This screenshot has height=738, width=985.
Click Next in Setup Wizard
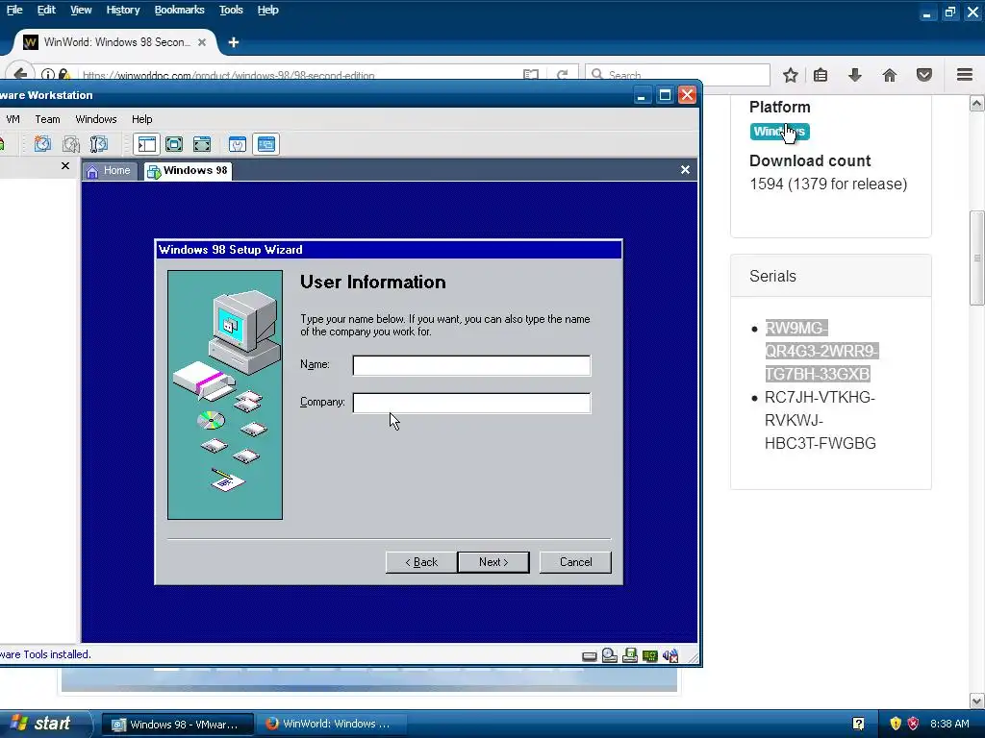tap(493, 562)
